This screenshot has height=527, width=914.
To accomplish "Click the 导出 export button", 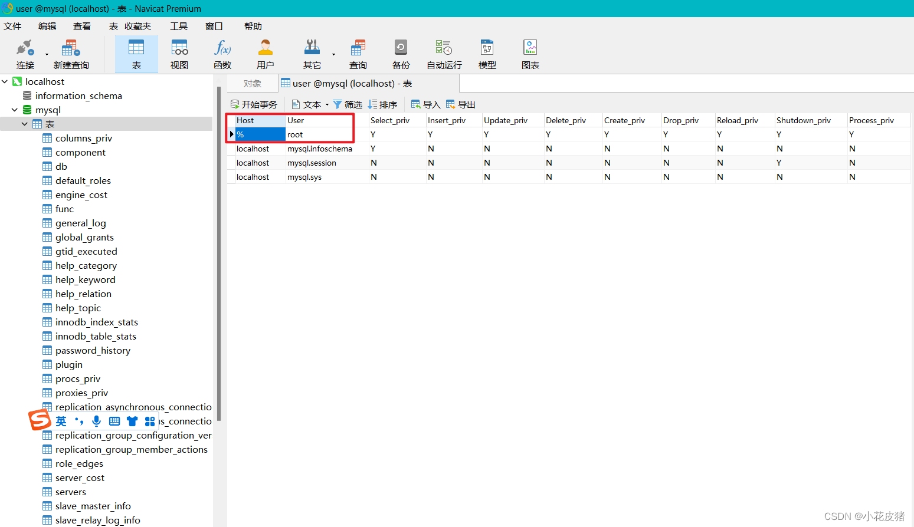I will (461, 104).
